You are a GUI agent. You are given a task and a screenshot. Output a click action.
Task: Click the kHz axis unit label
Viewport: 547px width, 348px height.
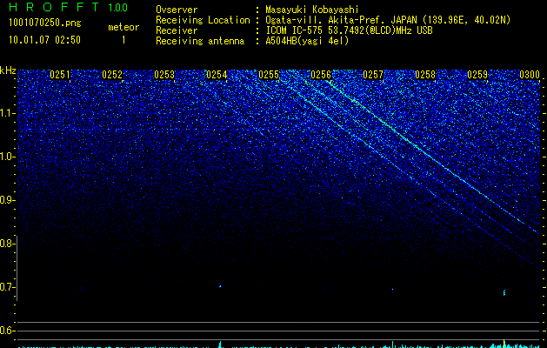tap(8, 70)
